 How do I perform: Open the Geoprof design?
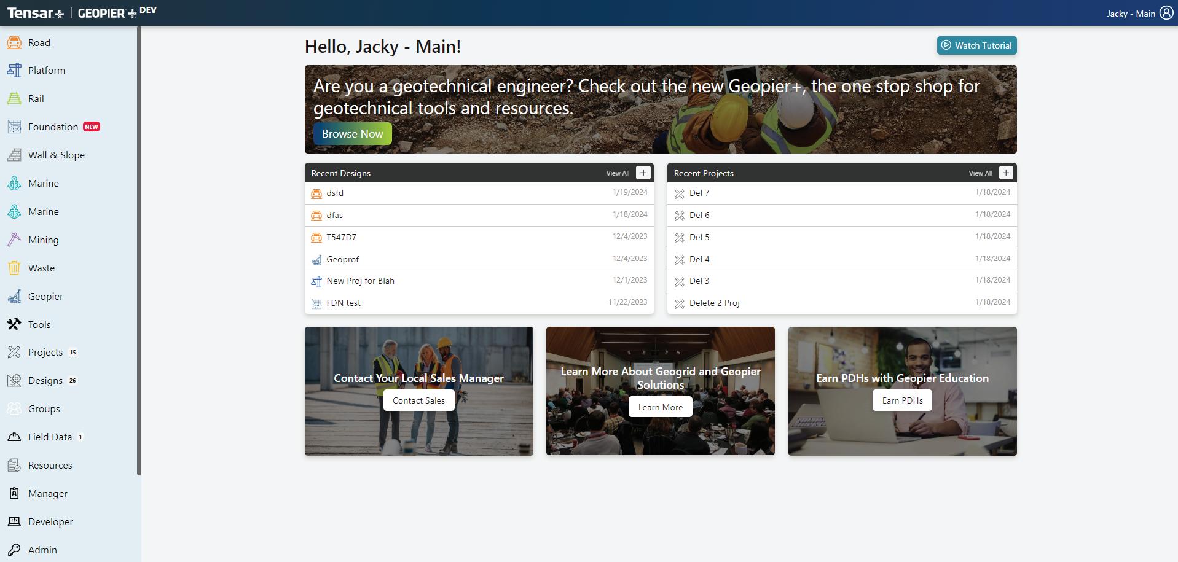(479, 259)
